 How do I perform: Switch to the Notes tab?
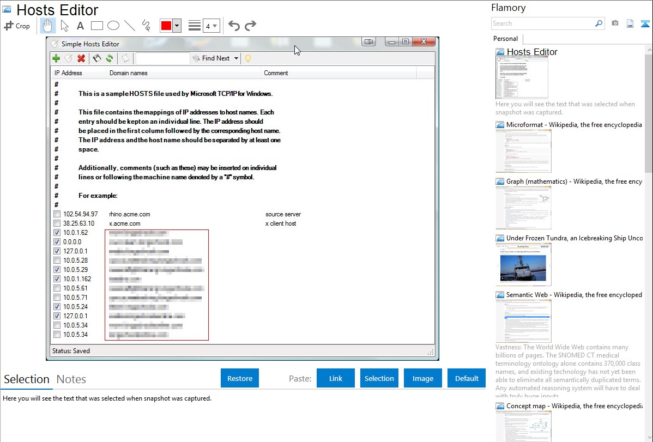click(71, 379)
